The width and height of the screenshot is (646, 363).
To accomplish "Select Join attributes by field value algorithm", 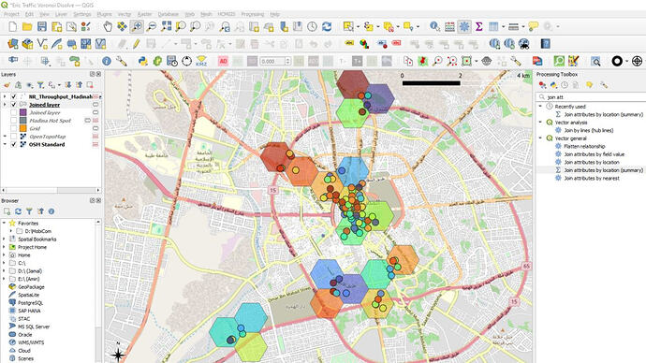I will (595, 154).
